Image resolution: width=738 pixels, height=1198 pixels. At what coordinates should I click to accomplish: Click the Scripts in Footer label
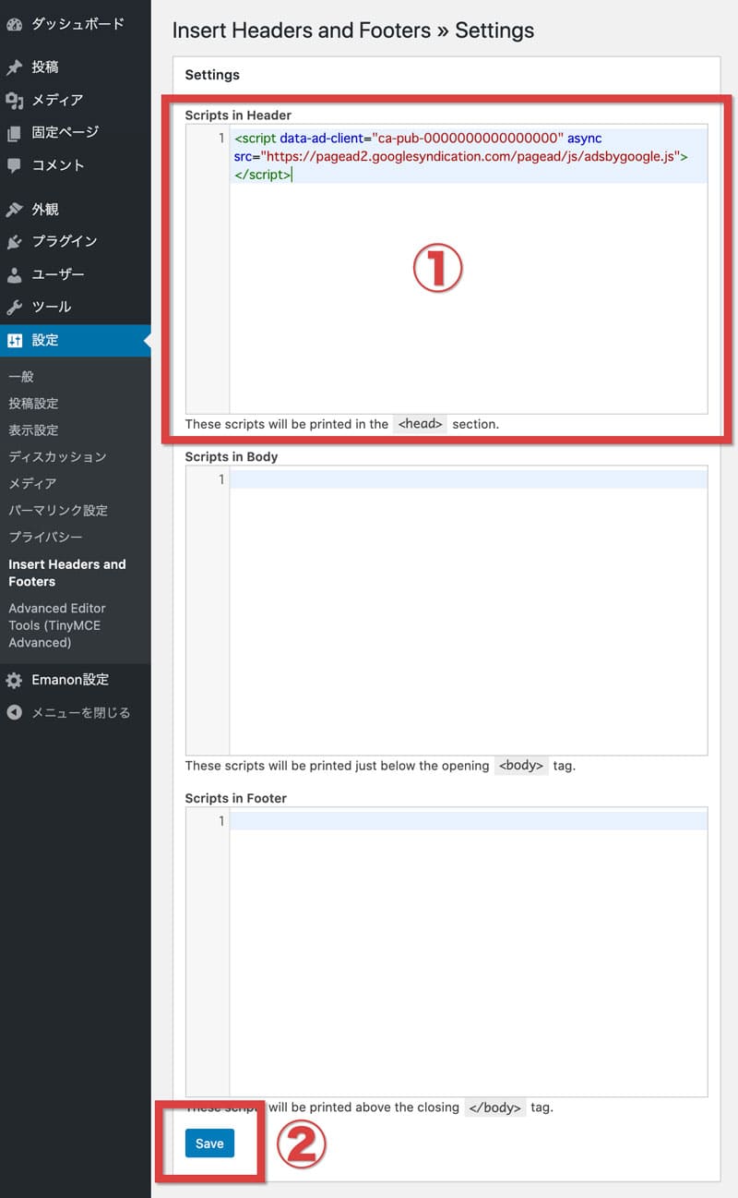pyautogui.click(x=236, y=798)
